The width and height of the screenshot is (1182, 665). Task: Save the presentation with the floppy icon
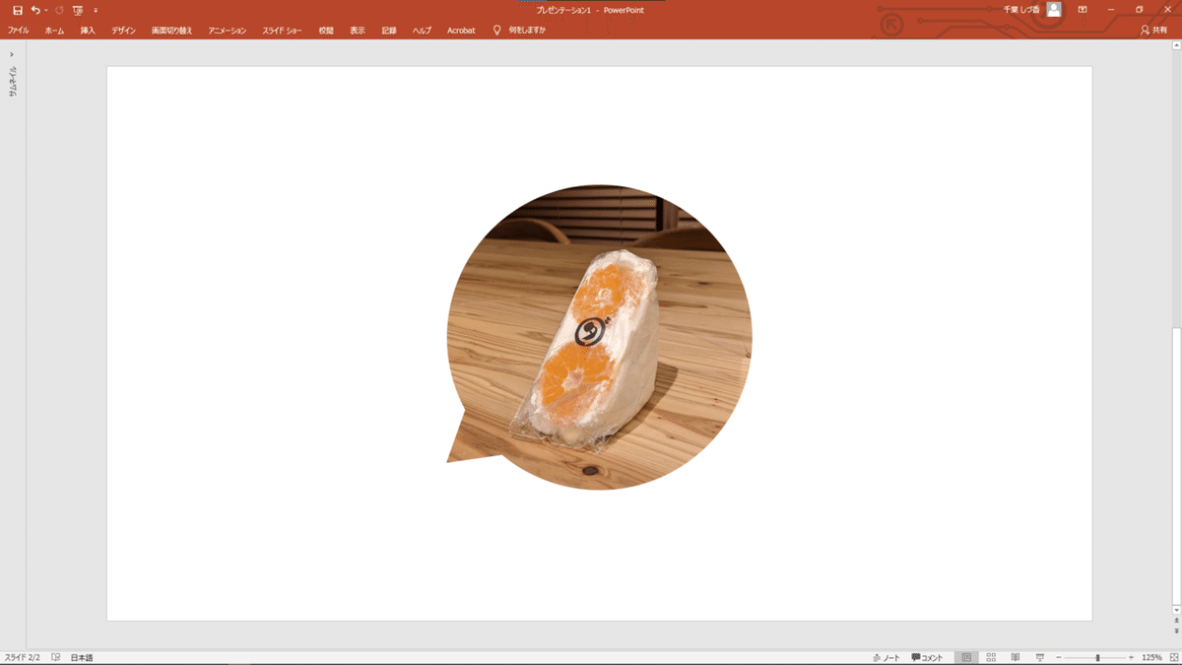pos(17,10)
